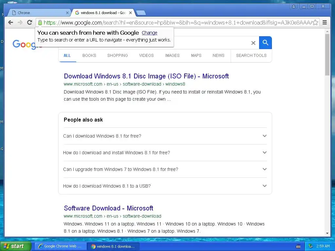Click the 'Download Windows 8.1 Disc Image' snippet text
This screenshot has width=335, height=251.
click(162, 95)
